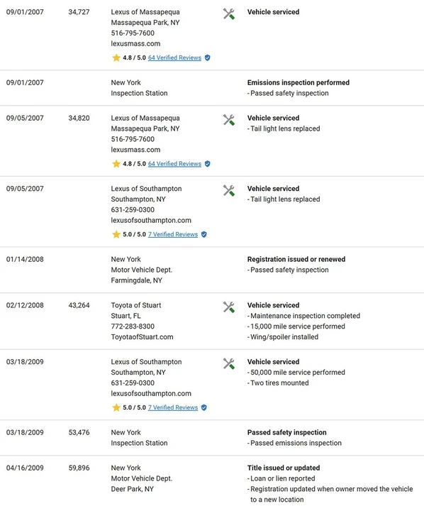Viewport: 424px width, 511px height.
Task: Open 64 Verified Reviews link in 09/01/2007 entry
Action: pyautogui.click(x=174, y=57)
